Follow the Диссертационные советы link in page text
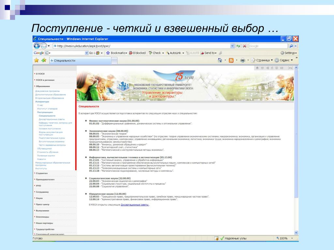 [135, 205]
